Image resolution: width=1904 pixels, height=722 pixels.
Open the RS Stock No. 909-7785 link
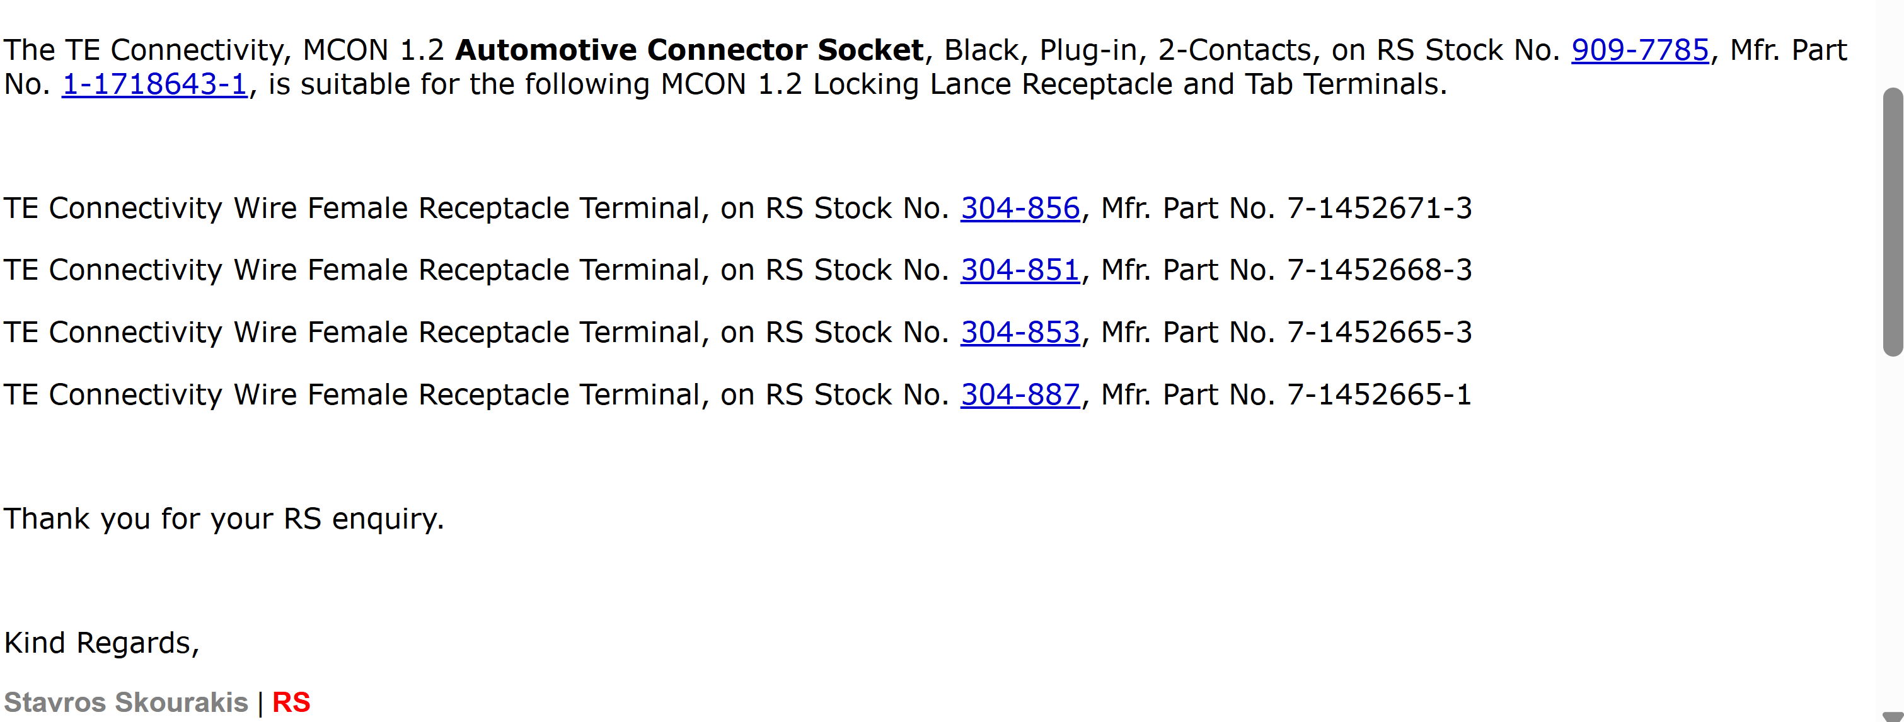pos(1640,50)
